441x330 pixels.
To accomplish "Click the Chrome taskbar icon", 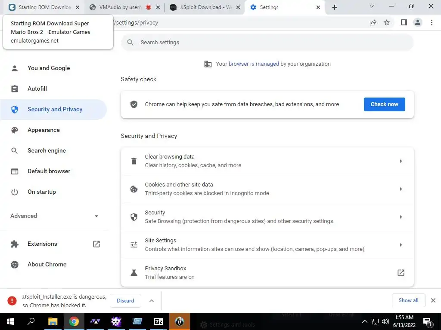I will (74, 321).
